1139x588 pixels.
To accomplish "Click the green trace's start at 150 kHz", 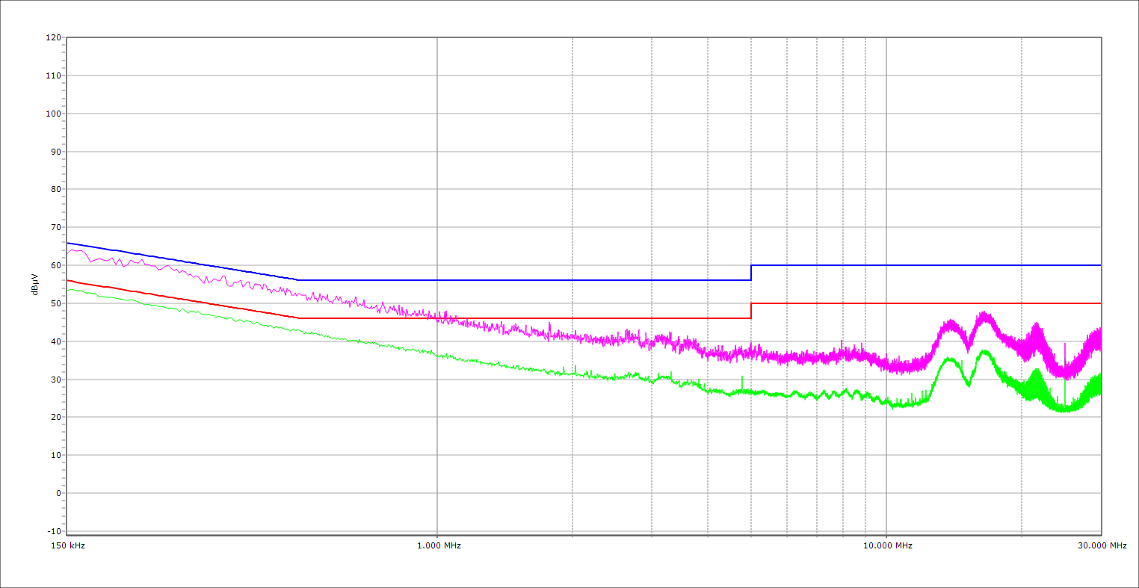I will 68,290.
